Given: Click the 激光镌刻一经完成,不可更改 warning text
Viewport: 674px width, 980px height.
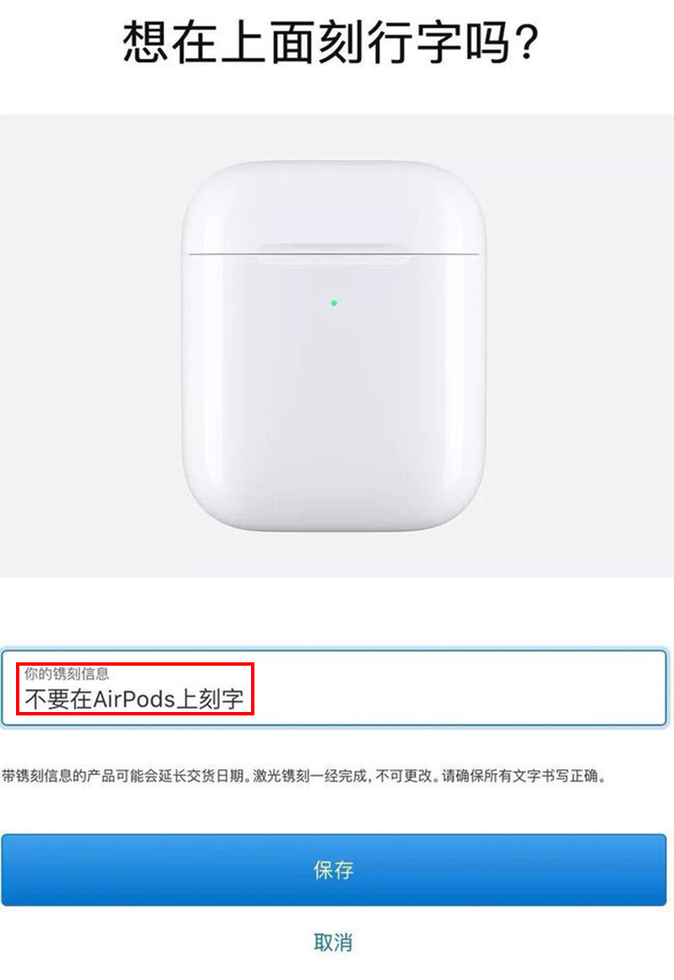Looking at the screenshot, I should coord(343,776).
